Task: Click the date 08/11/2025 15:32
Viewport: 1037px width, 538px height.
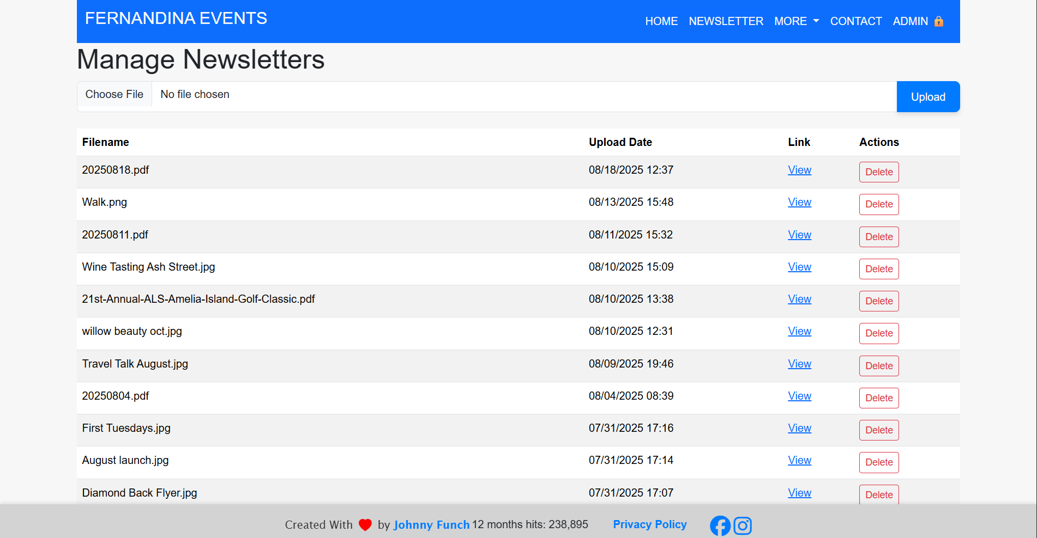Action: point(631,235)
